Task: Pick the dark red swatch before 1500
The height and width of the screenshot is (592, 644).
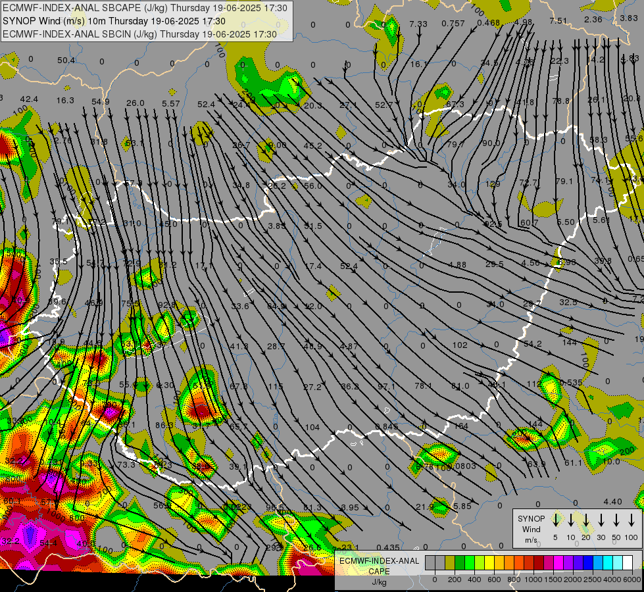Action: [539, 563]
